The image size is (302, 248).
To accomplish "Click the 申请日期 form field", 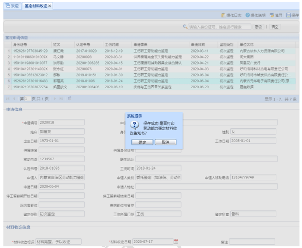I will pos(62,186).
